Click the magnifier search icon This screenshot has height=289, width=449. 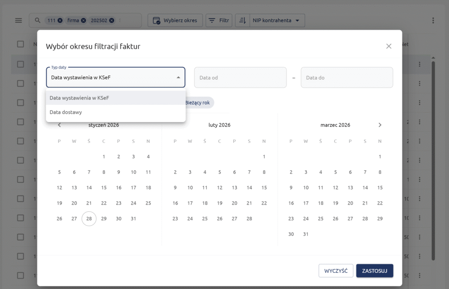point(38,21)
